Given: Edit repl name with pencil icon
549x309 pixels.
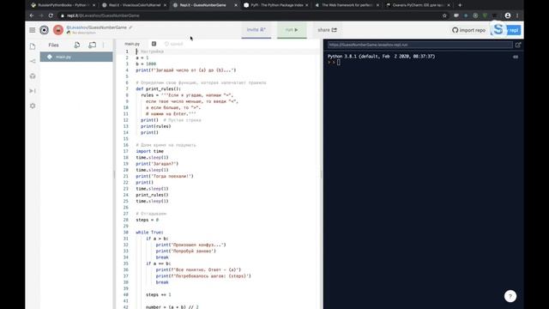Looking at the screenshot, I should click(x=130, y=27).
